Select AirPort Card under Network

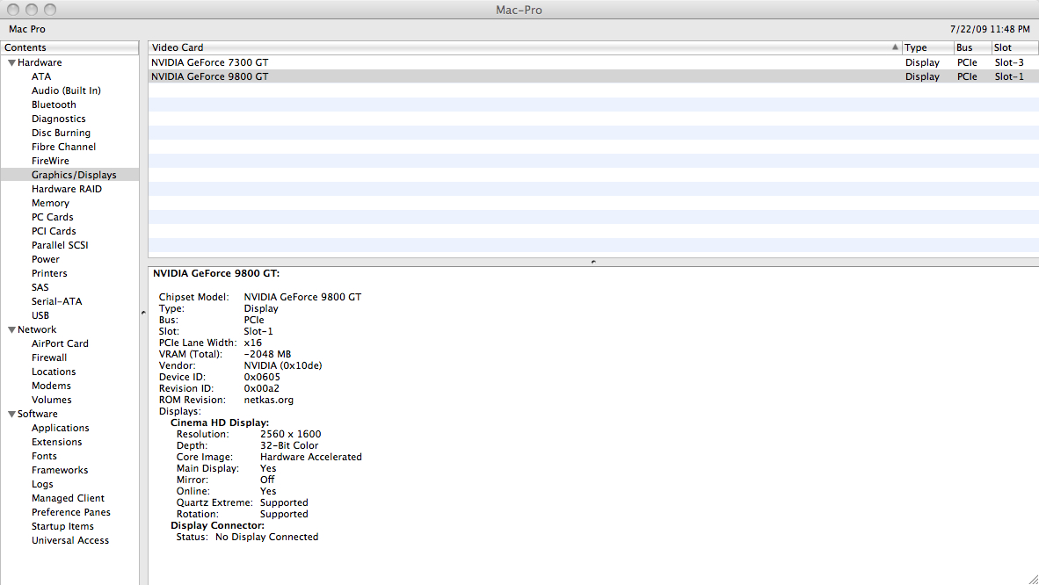tap(61, 343)
